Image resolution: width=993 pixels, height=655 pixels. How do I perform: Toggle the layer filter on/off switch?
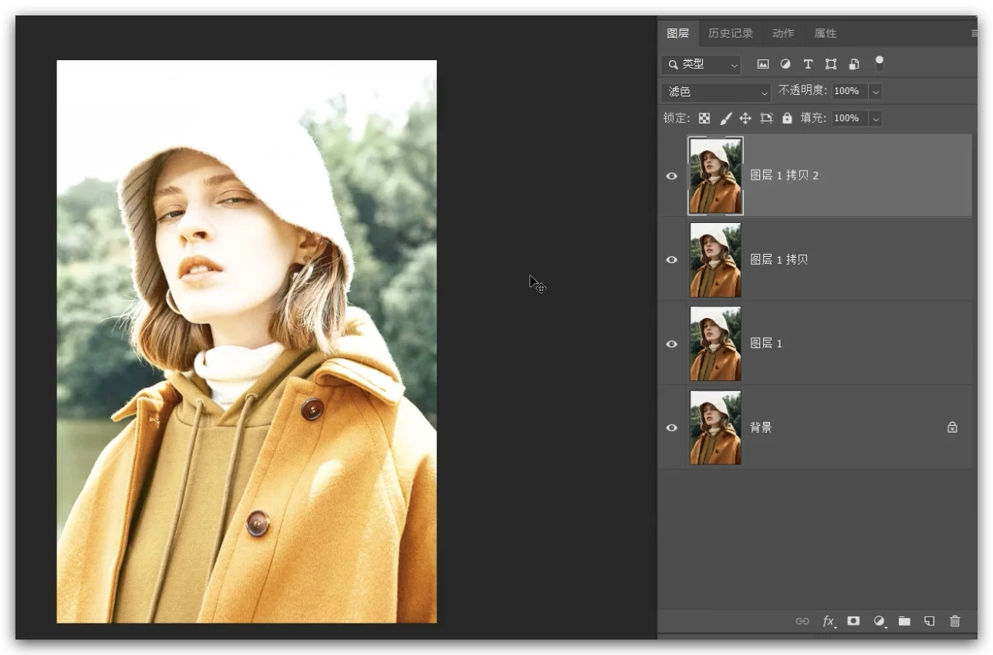pyautogui.click(x=879, y=63)
